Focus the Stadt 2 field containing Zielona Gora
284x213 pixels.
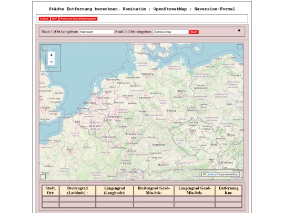tap(170, 32)
